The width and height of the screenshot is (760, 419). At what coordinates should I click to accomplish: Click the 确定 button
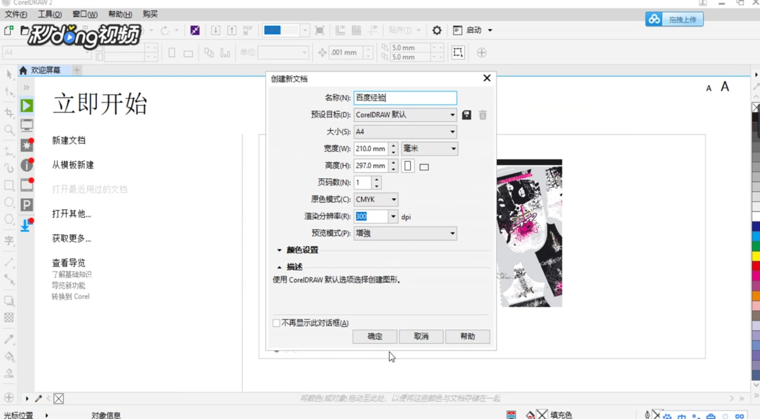point(375,337)
